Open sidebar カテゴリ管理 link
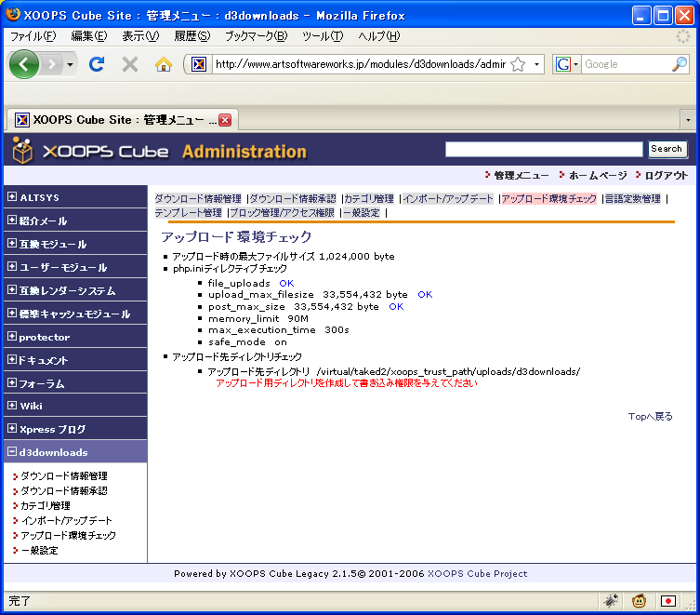This screenshot has height=615, width=700. click(46, 505)
